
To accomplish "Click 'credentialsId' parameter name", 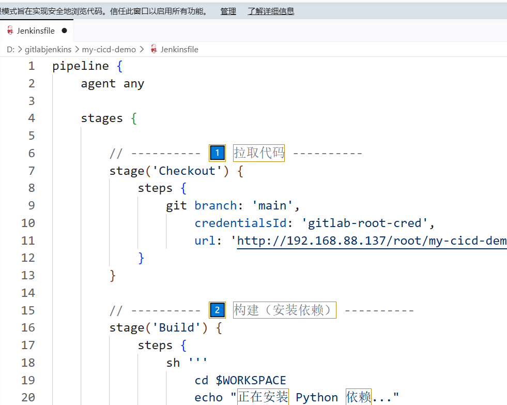I will coord(240,223).
